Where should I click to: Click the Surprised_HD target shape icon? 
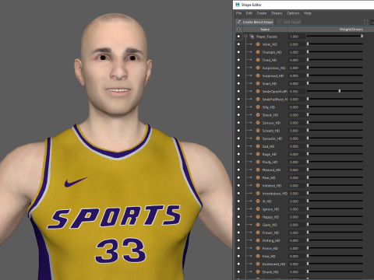[258, 75]
